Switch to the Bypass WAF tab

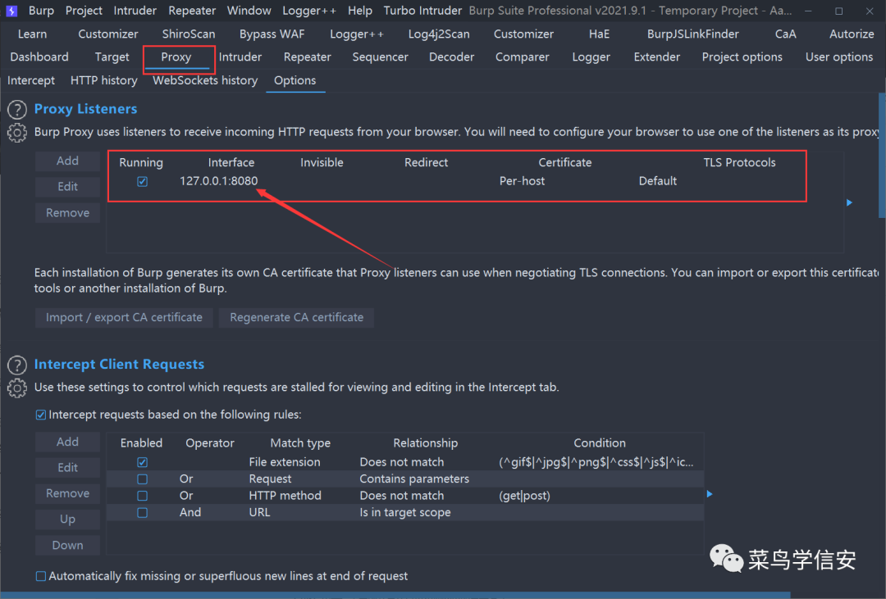pos(272,34)
